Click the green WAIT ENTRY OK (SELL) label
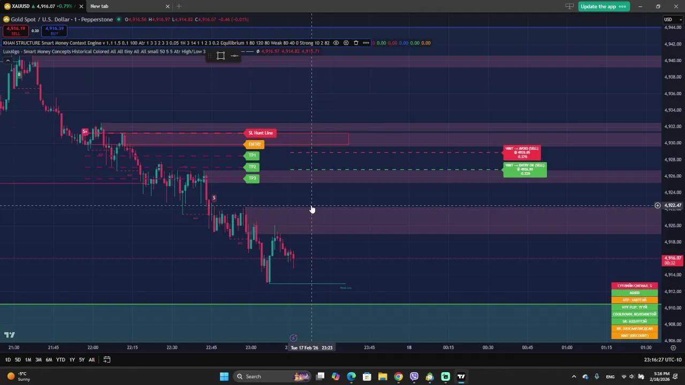 [x=525, y=170]
